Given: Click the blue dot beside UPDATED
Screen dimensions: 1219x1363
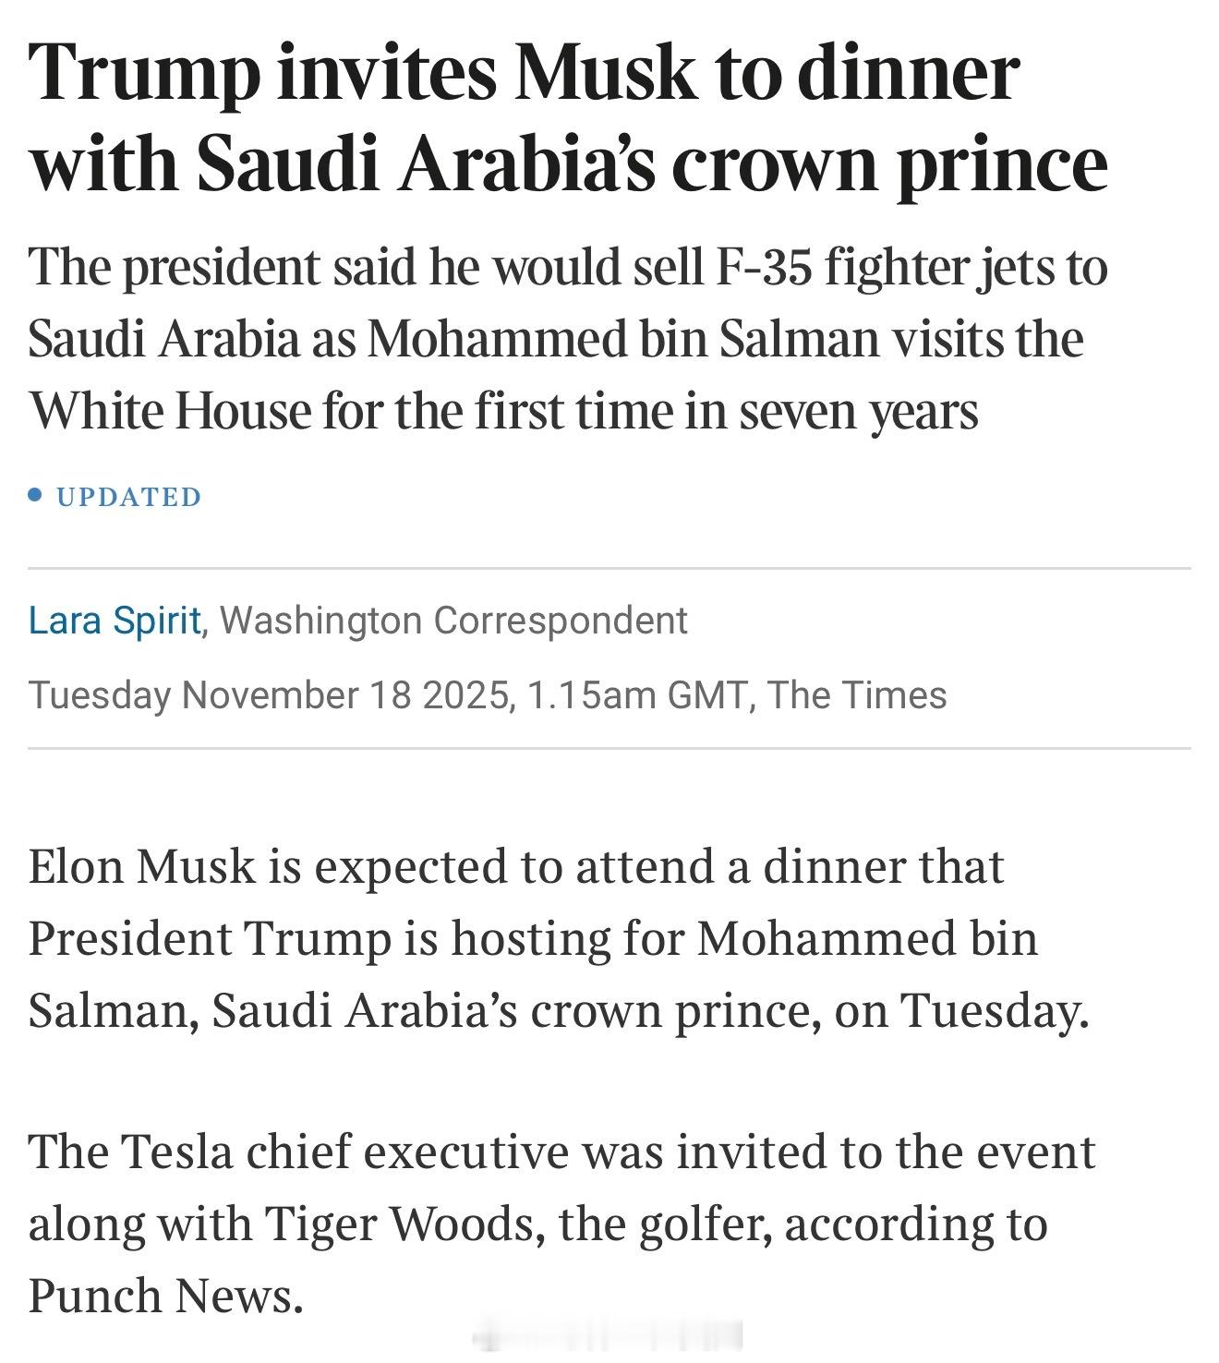Looking at the screenshot, I should (x=35, y=496).
